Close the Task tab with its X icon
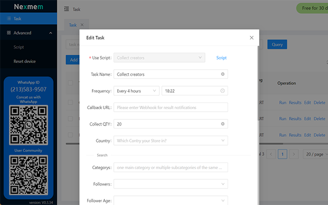 pos(83,25)
